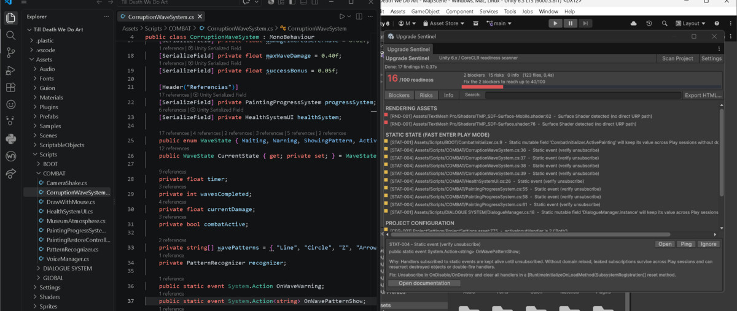Expand the DIALOGUE SYSTEM folder

(68, 268)
